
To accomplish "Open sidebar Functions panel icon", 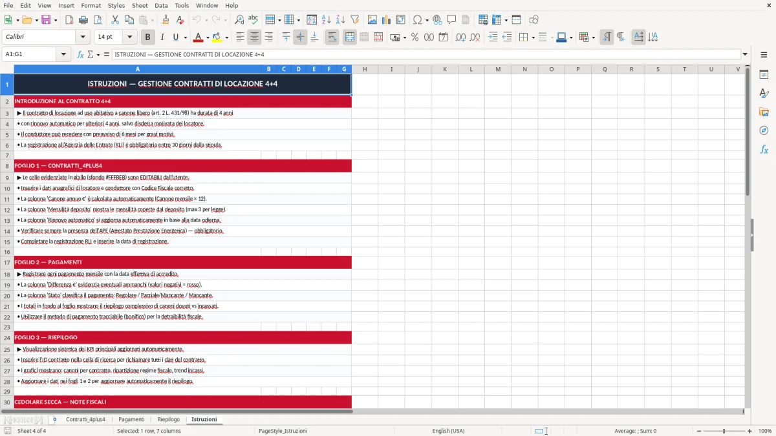I will [764, 149].
